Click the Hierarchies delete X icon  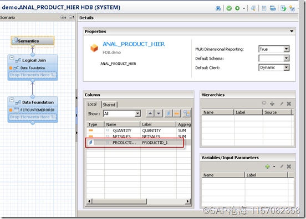[x=289, y=103]
